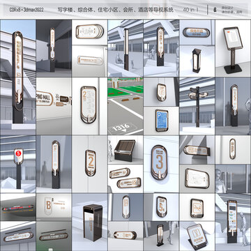Click the CORx8+3dmax2022 header text
This screenshot has width=251, height=251.
[26, 10]
